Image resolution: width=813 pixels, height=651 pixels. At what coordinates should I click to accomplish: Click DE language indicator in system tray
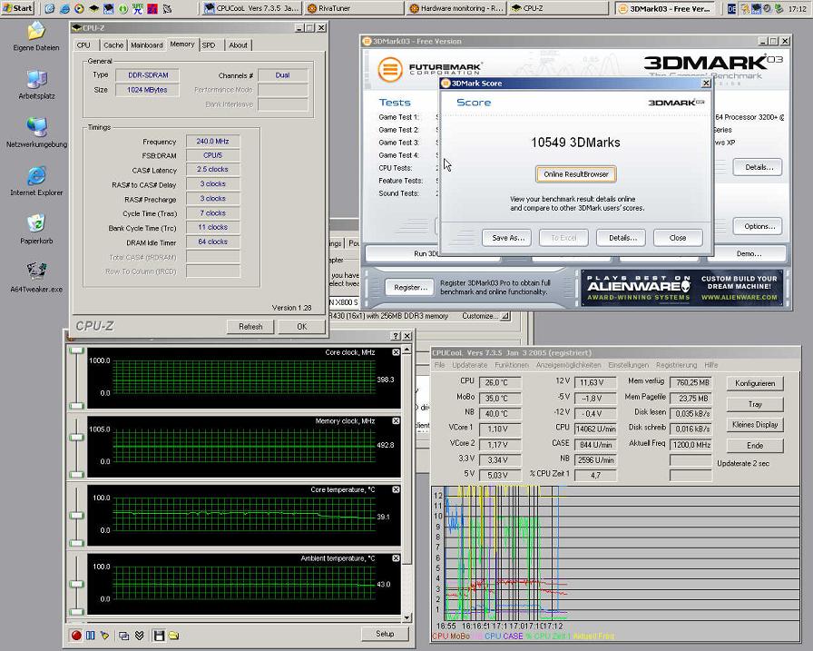(731, 8)
